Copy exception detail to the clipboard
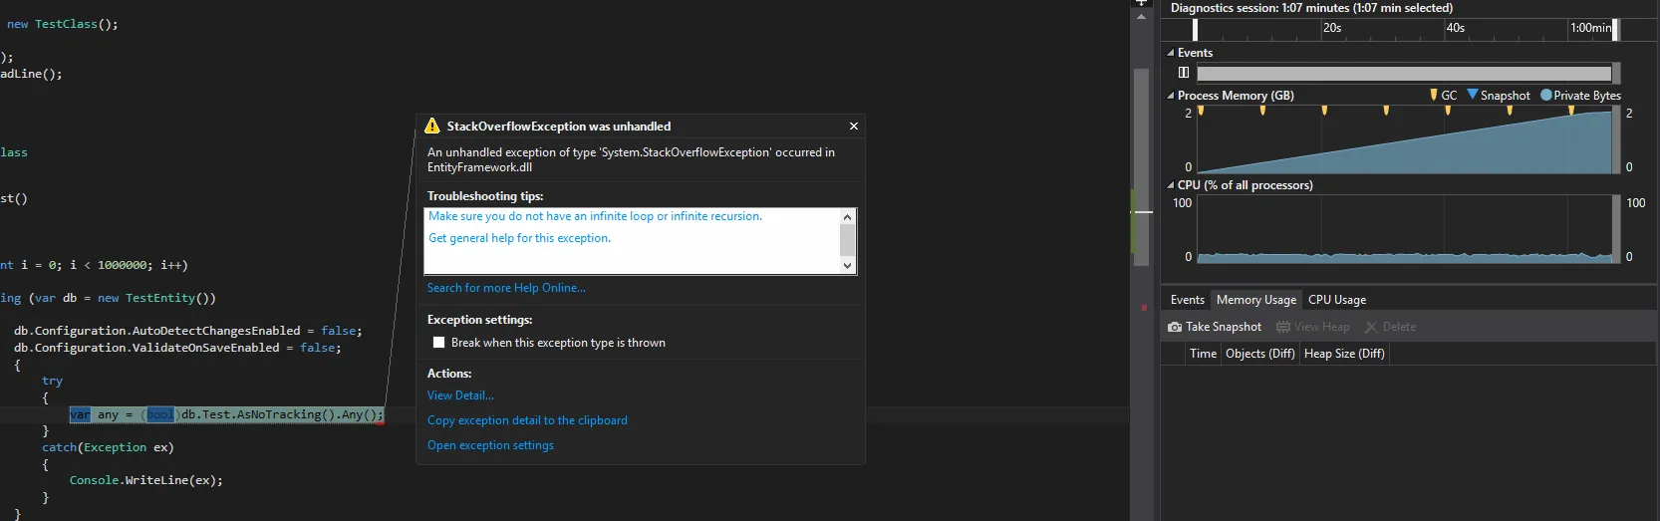Viewport: 1660px width, 521px height. point(527,420)
